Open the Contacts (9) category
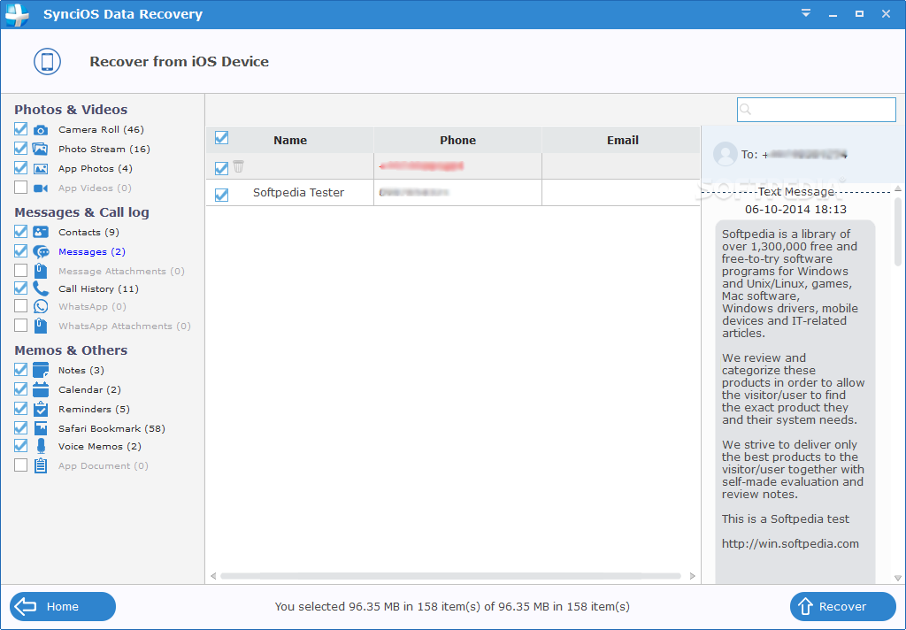This screenshot has height=630, width=906. [88, 233]
